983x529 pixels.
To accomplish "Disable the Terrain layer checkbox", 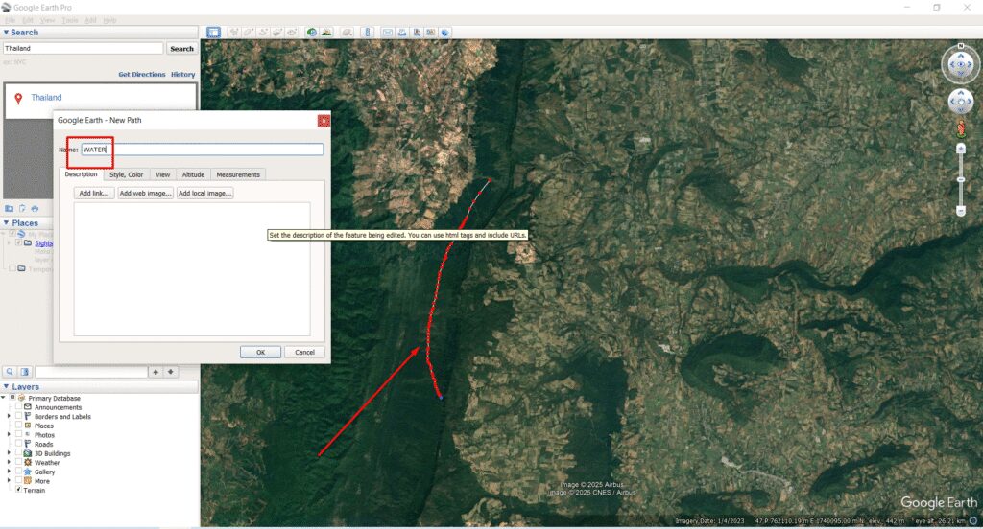I will pyautogui.click(x=19, y=490).
